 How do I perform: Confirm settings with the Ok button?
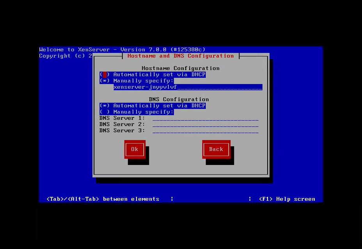[x=135, y=149]
